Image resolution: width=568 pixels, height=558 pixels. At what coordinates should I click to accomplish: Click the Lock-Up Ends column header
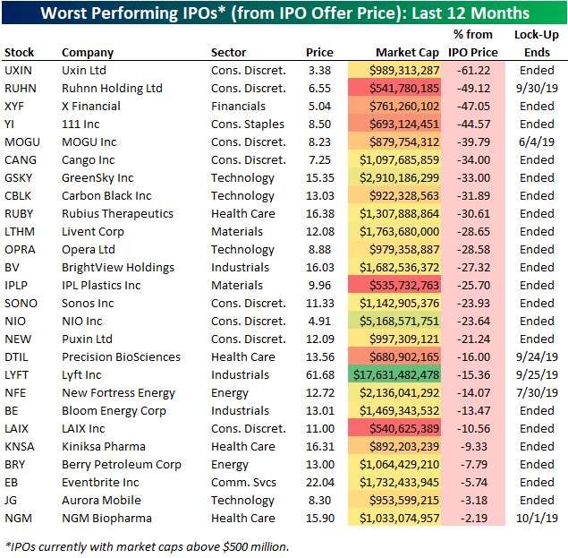537,44
